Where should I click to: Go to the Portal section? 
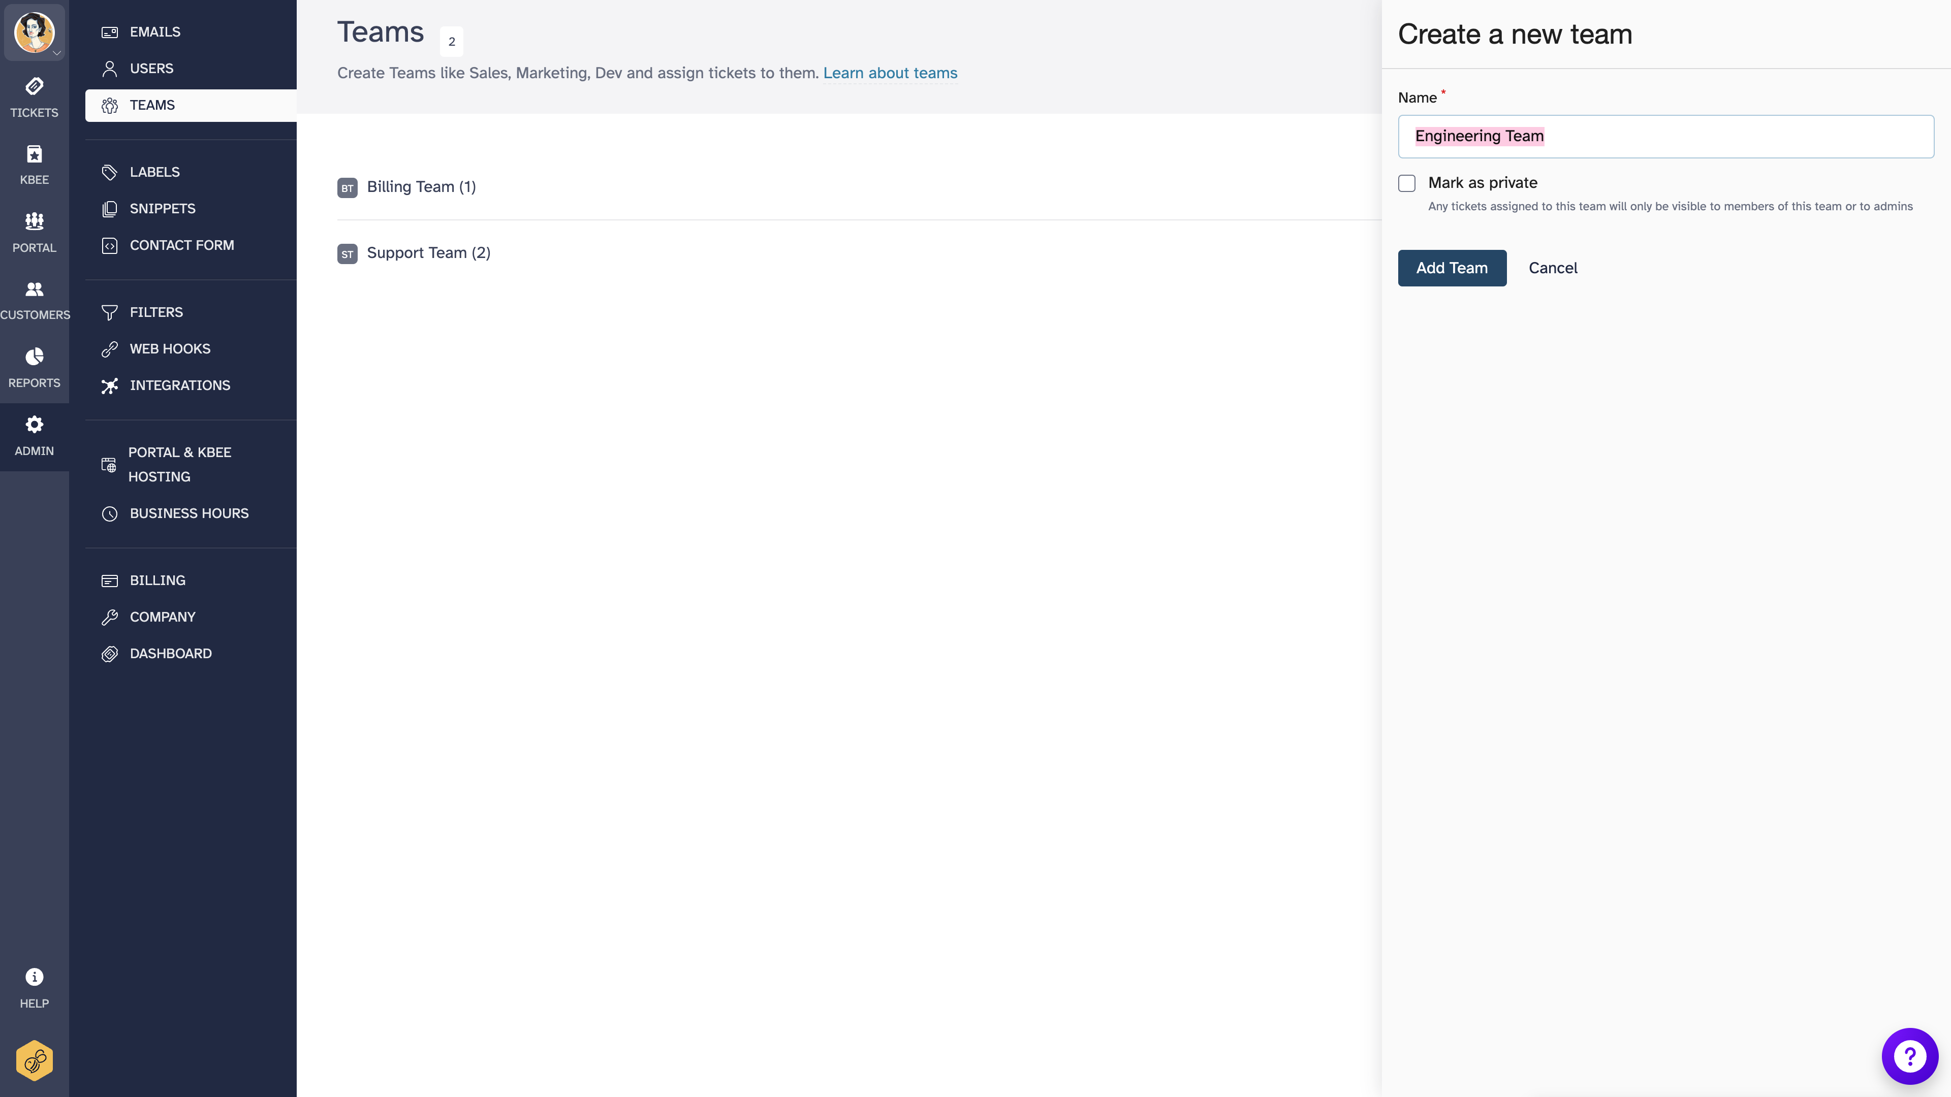pos(34,231)
